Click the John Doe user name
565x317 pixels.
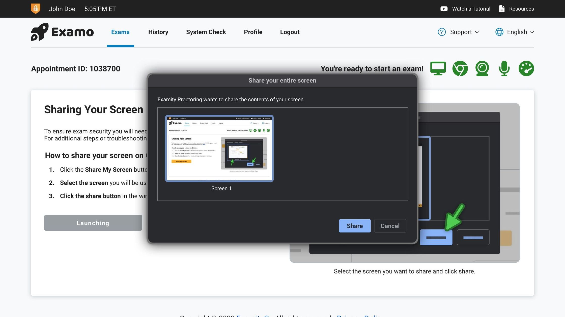point(62,9)
